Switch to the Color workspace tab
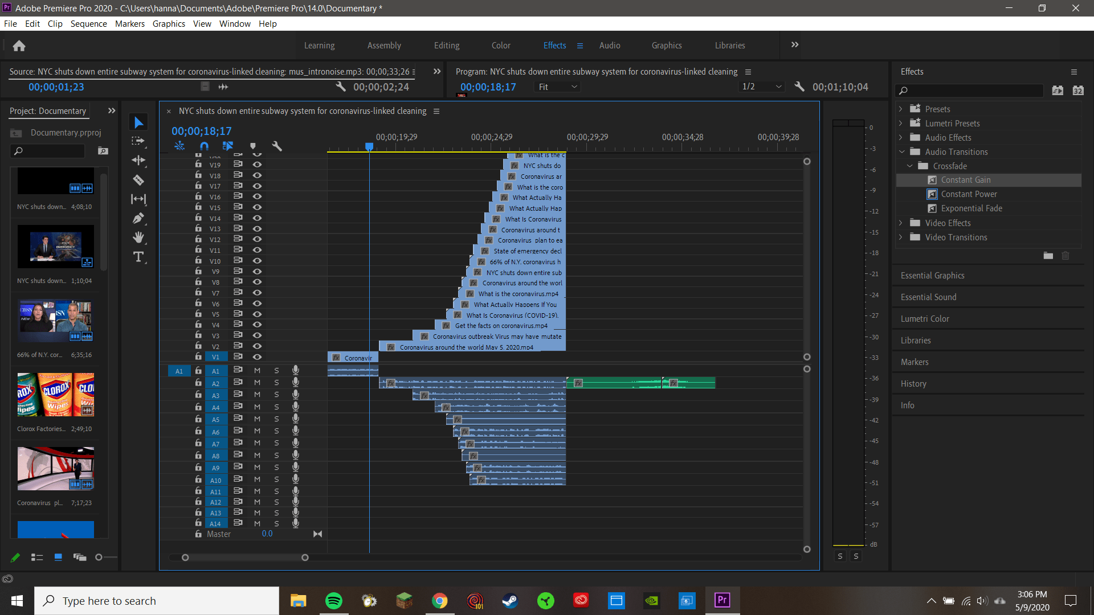The width and height of the screenshot is (1094, 615). pyautogui.click(x=501, y=45)
